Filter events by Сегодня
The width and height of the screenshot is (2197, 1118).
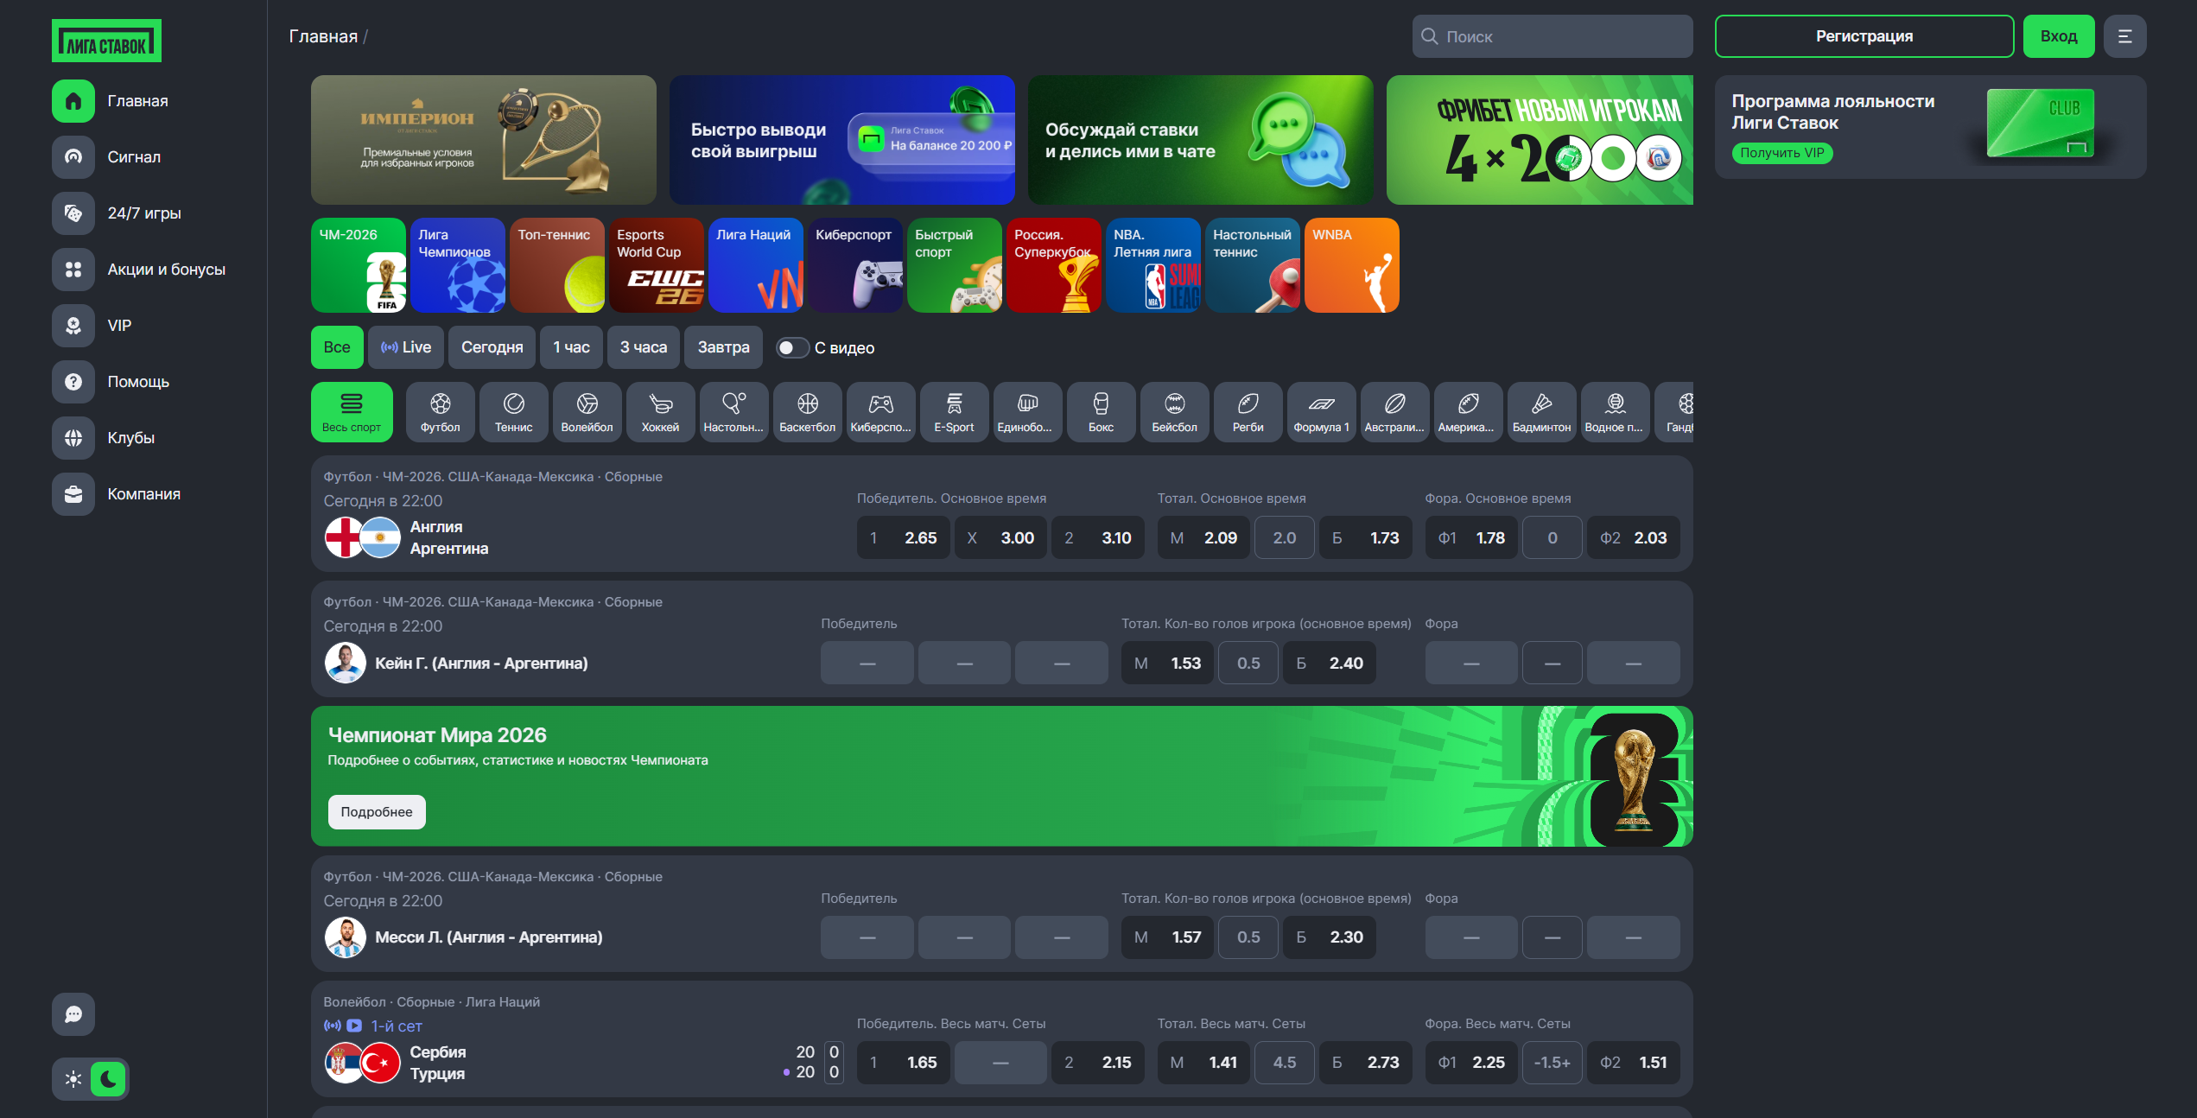[492, 347]
